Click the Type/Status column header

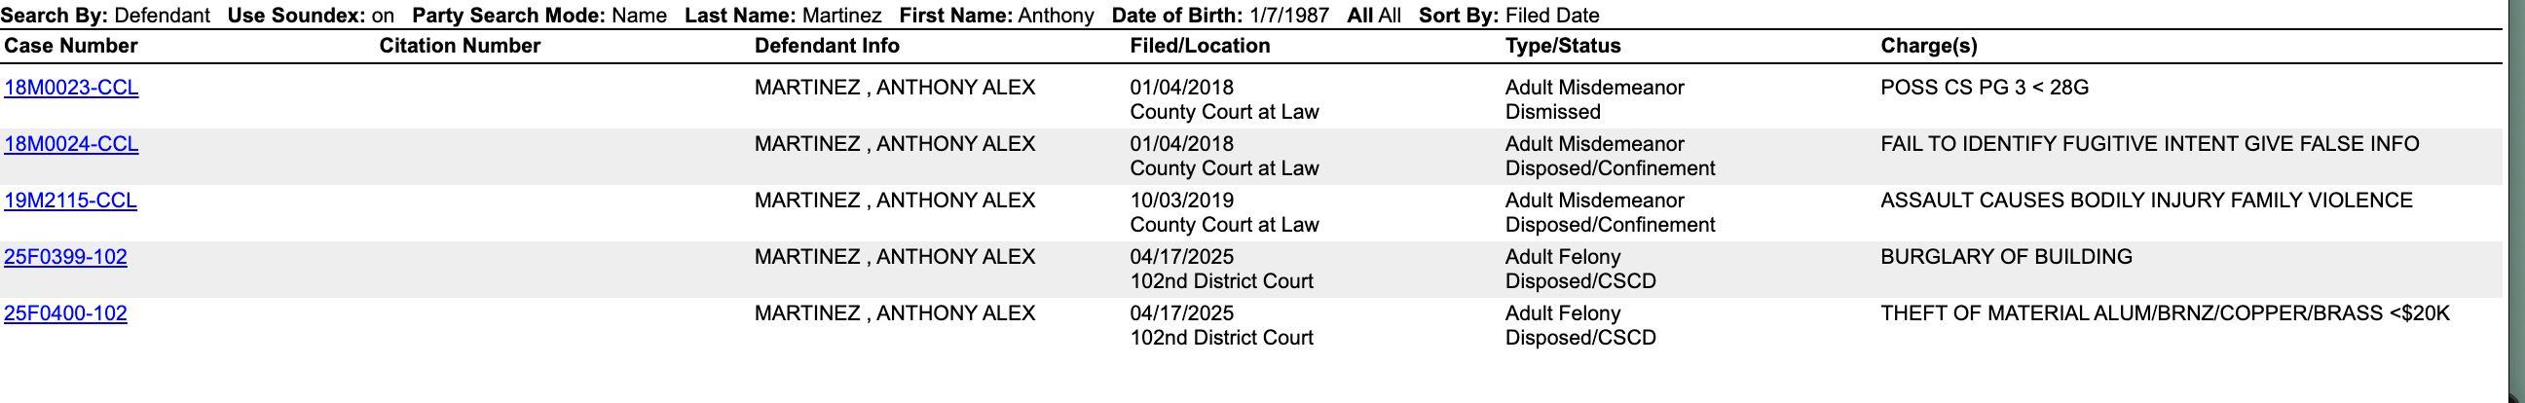point(1563,46)
